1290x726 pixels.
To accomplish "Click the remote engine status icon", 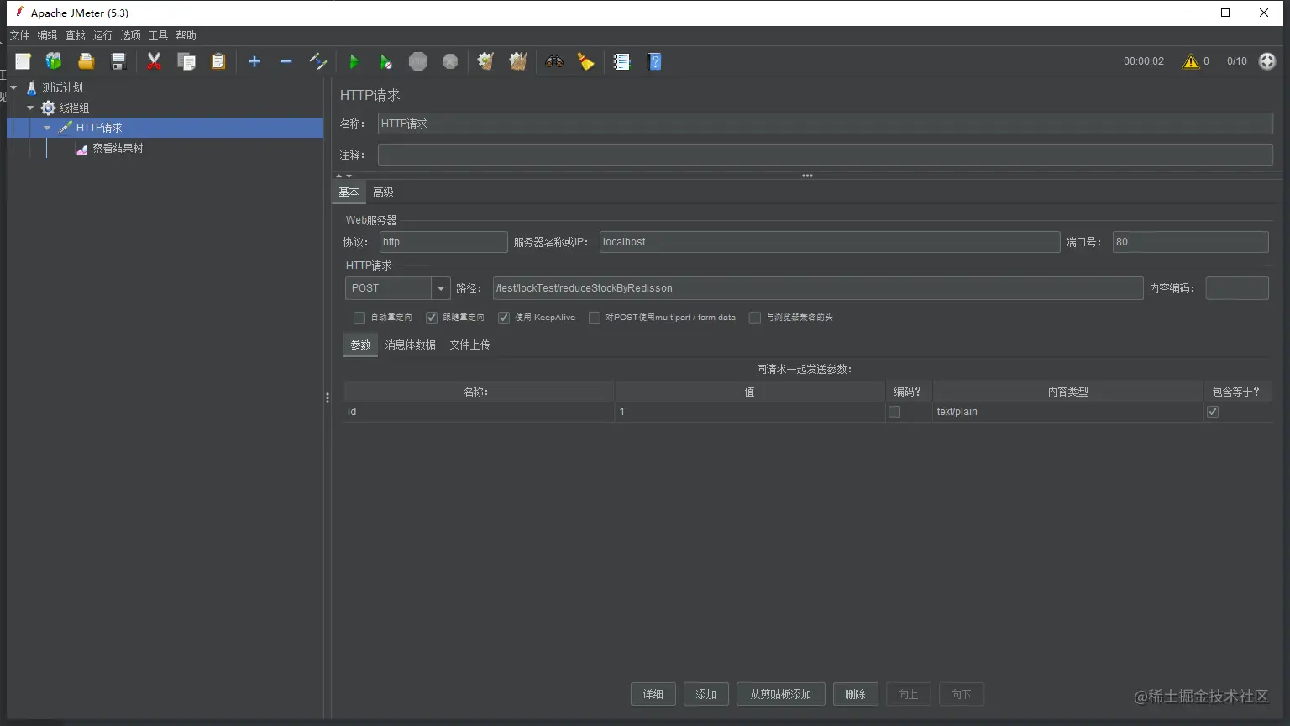I will point(1267,61).
